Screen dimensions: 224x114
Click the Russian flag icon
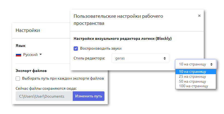point(19,55)
